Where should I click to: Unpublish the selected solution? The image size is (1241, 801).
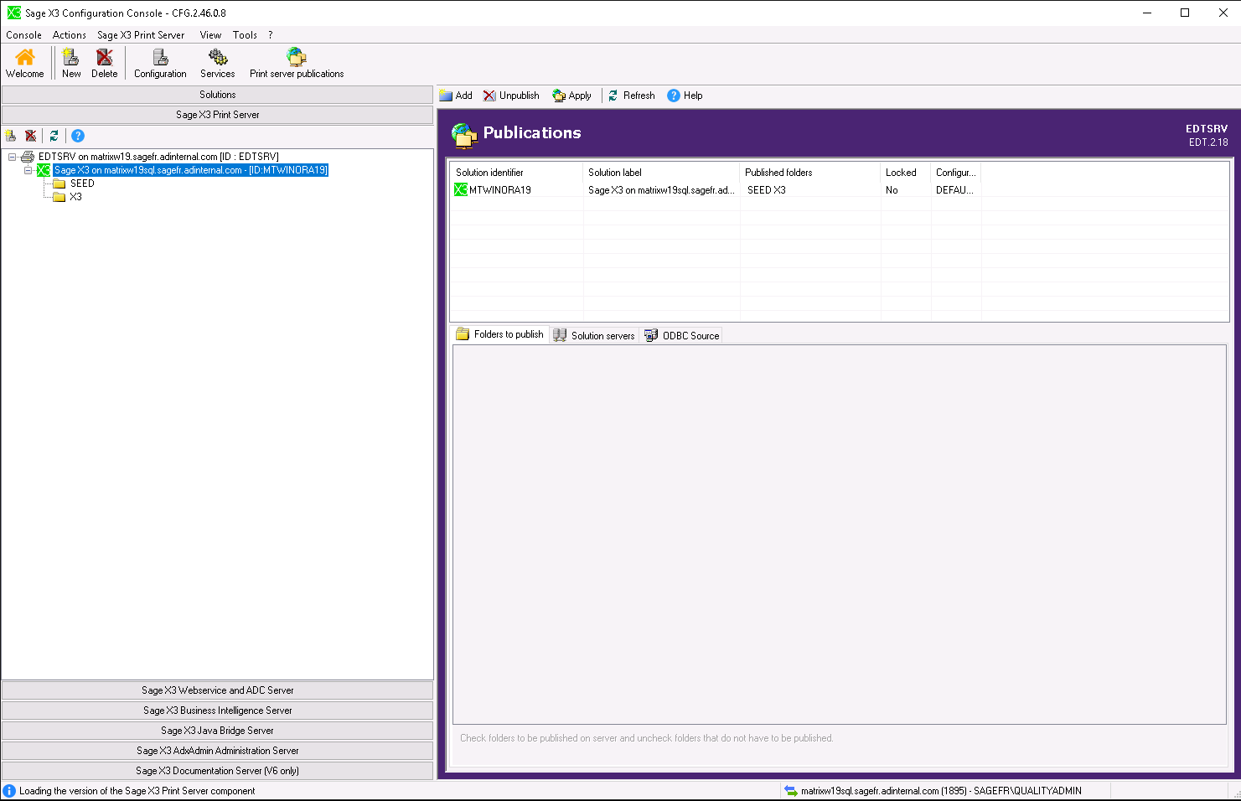510,95
